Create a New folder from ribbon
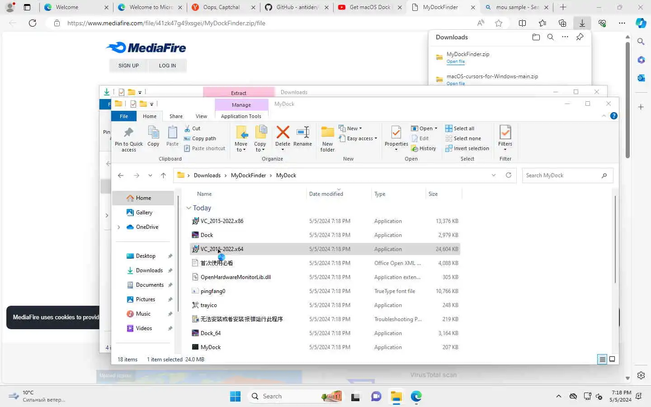 [x=327, y=139]
